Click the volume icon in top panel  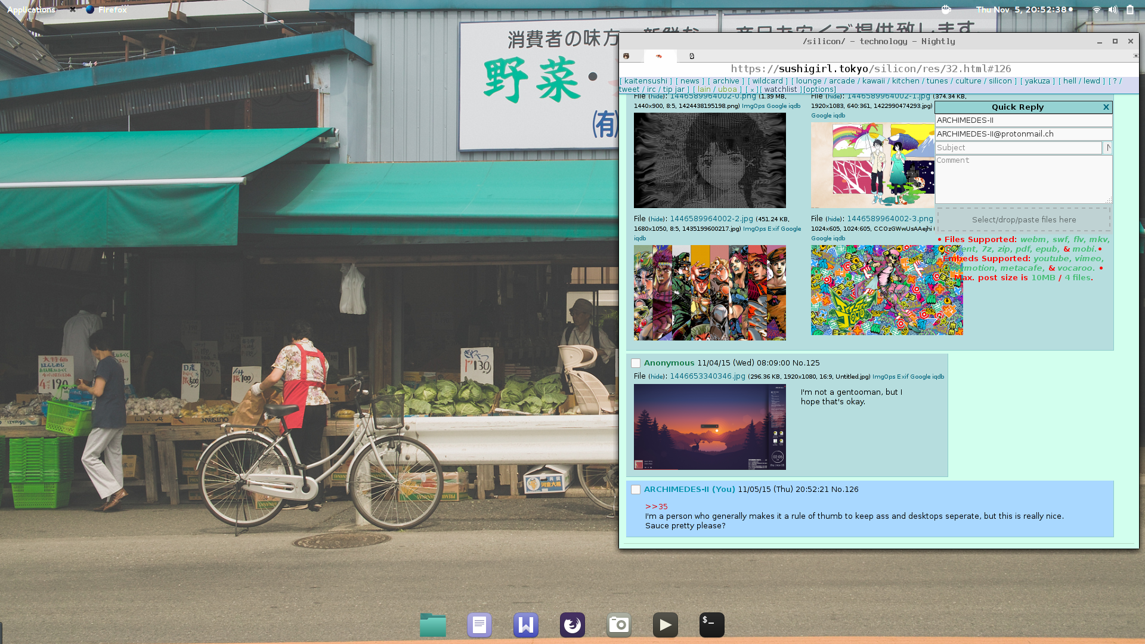click(1113, 10)
